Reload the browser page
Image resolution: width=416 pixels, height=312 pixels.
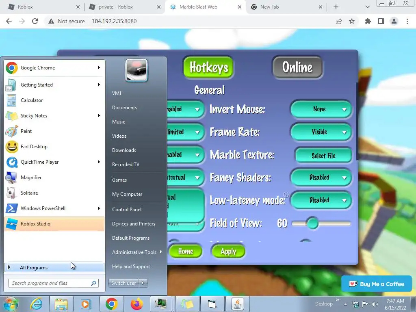(x=35, y=21)
